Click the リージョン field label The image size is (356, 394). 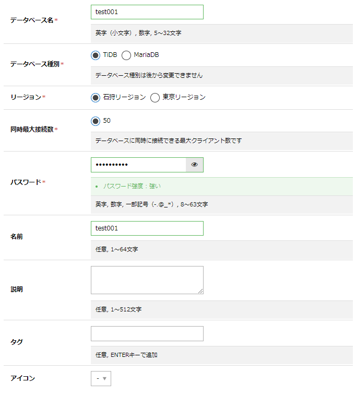pos(26,97)
